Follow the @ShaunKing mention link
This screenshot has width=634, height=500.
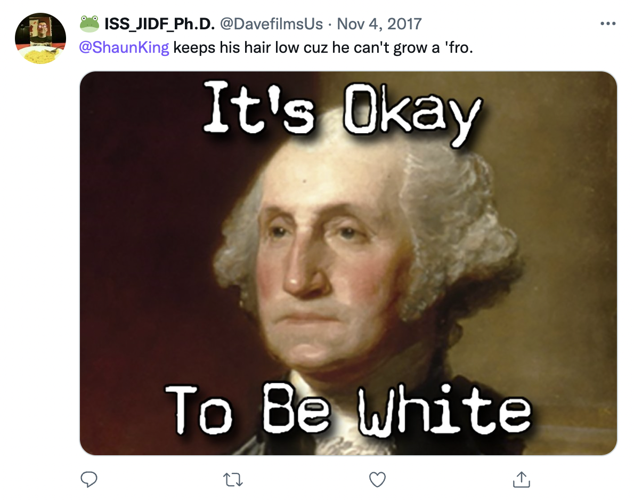pyautogui.click(x=124, y=47)
